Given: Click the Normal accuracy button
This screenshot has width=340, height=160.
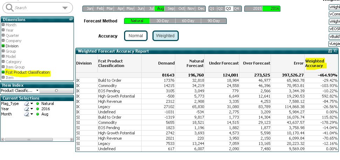Looking at the screenshot, I should click(136, 36).
